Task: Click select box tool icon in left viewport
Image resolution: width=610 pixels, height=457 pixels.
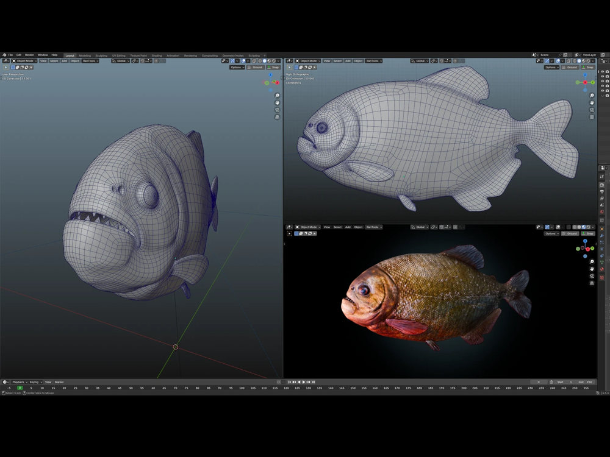Action: coord(12,67)
